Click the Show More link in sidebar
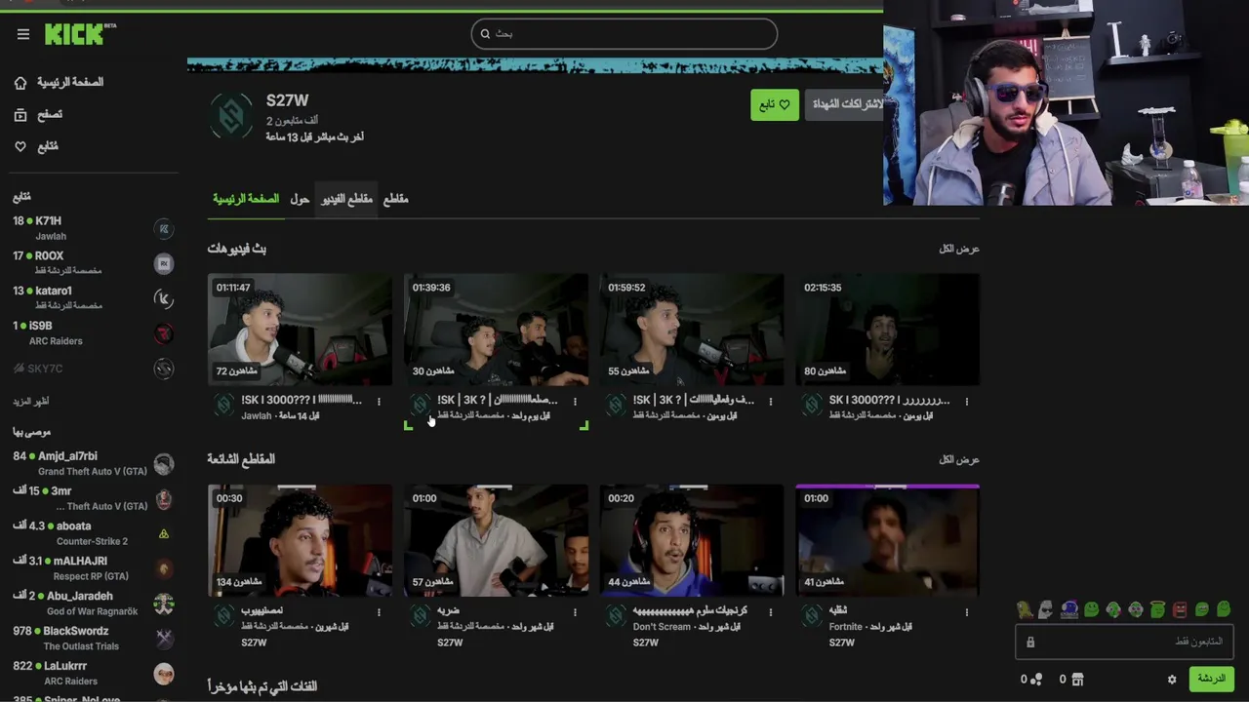 tap(30, 402)
